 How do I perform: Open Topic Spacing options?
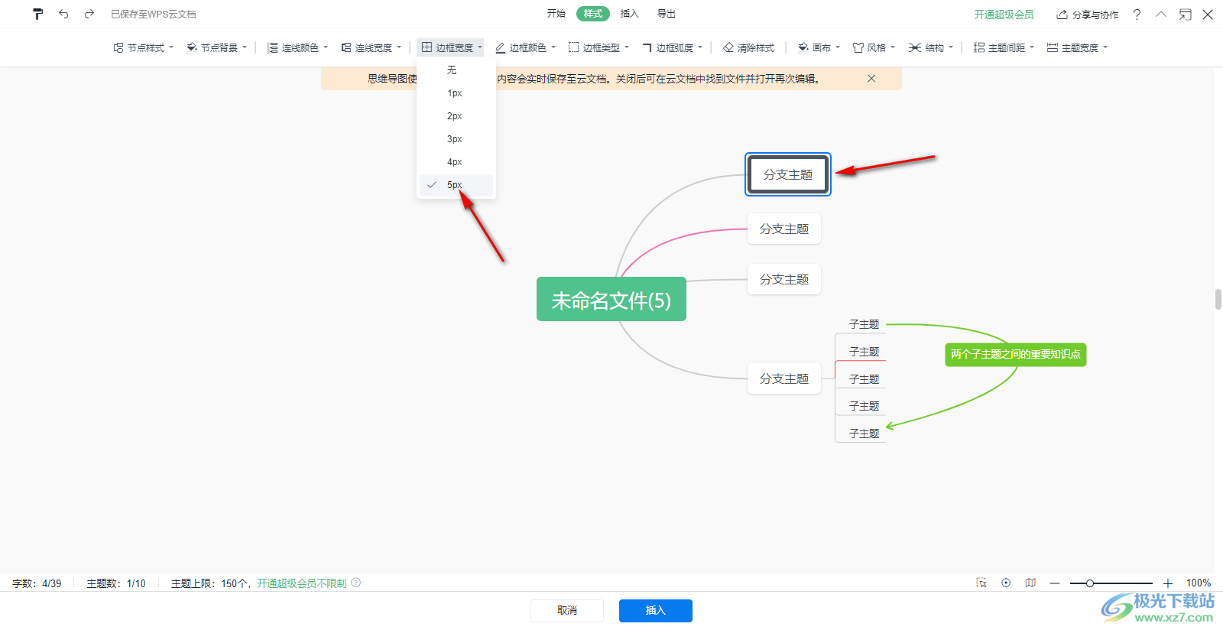[x=1004, y=47]
